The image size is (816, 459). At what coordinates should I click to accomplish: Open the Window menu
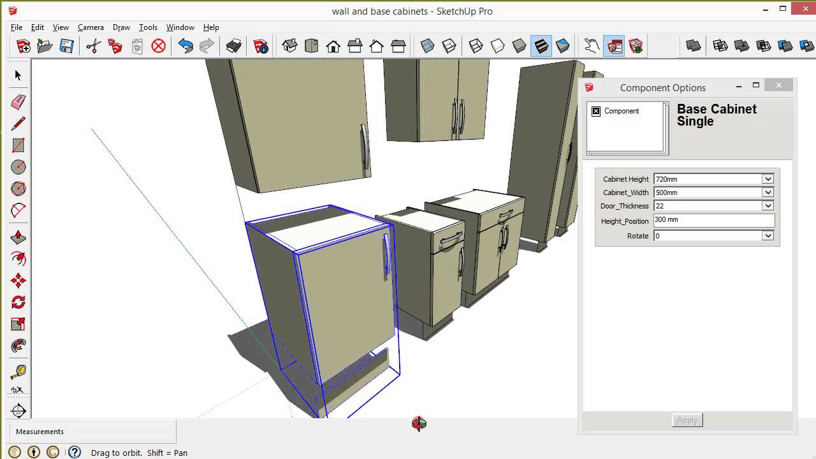tap(180, 27)
